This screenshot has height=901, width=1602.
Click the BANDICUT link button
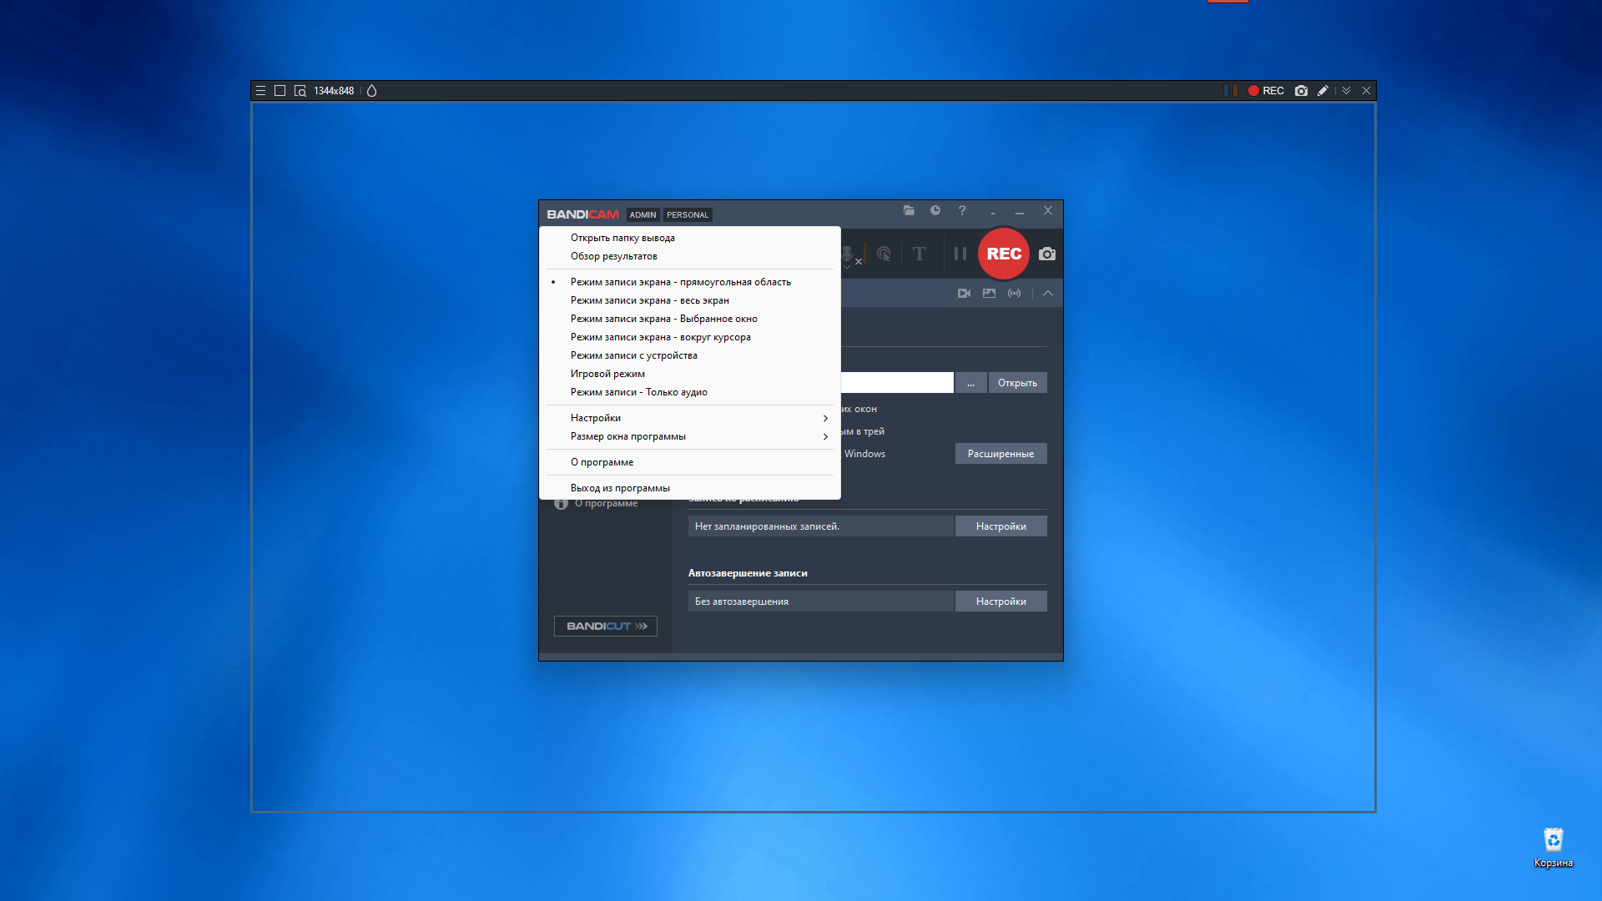tap(606, 627)
